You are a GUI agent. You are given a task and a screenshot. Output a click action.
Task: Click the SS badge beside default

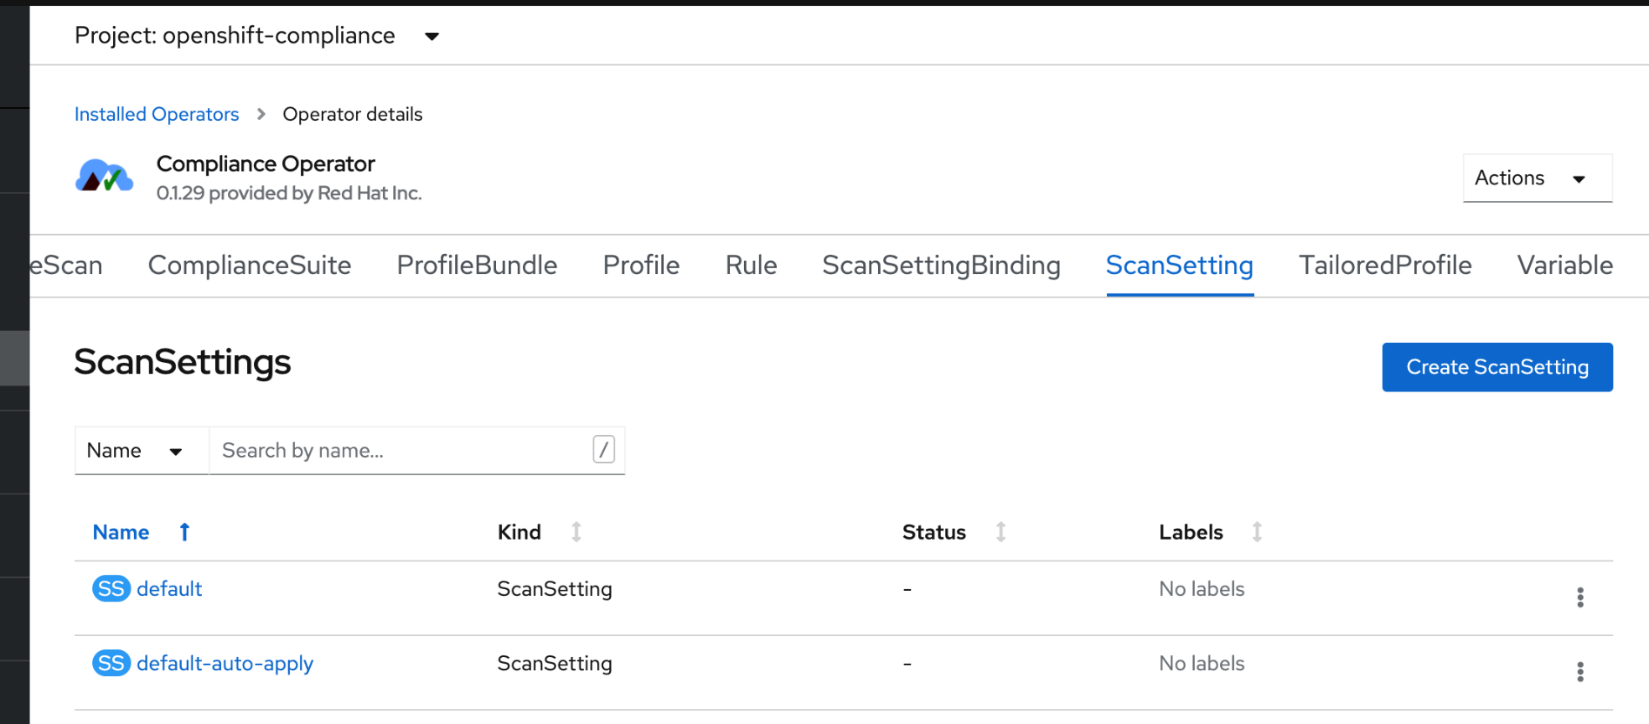pos(111,589)
